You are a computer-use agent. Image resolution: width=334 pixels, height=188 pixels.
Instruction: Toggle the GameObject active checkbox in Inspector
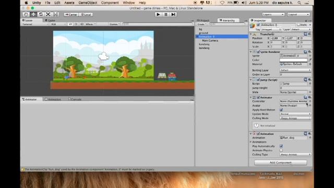(x=258, y=25)
